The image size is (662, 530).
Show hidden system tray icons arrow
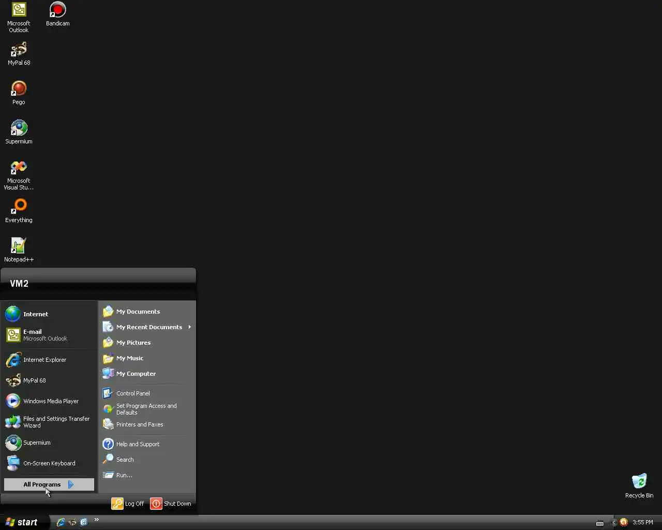click(614, 523)
